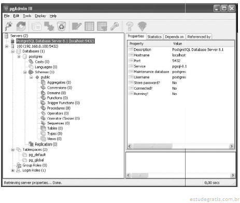Click the Properties toolbar icon
The width and height of the screenshot is (240, 203).
pyautogui.click(x=36, y=26)
